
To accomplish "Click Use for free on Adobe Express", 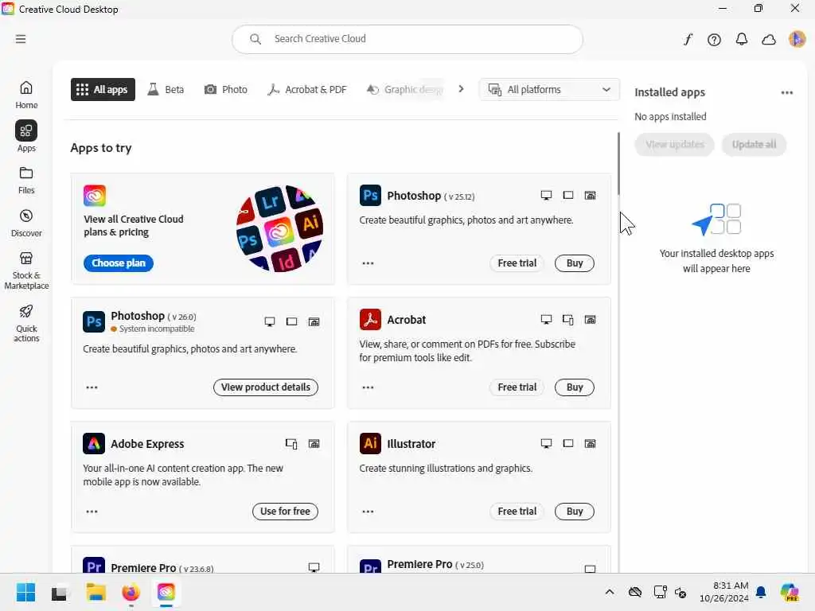I will click(285, 512).
